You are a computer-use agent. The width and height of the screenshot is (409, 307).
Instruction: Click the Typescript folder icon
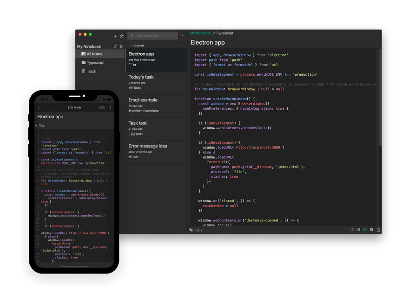click(84, 62)
